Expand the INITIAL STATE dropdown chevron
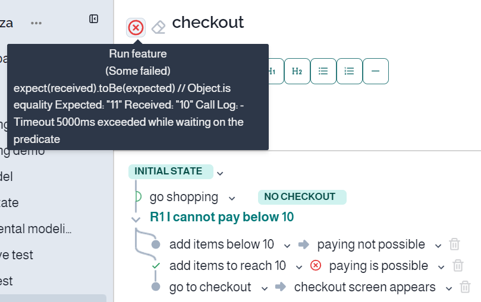This screenshot has width=481, height=302. pyautogui.click(x=220, y=173)
